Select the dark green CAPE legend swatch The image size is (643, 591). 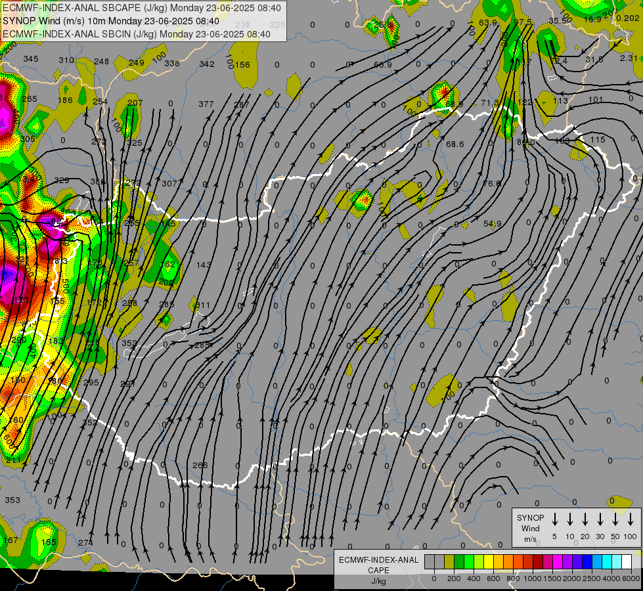coord(459,562)
